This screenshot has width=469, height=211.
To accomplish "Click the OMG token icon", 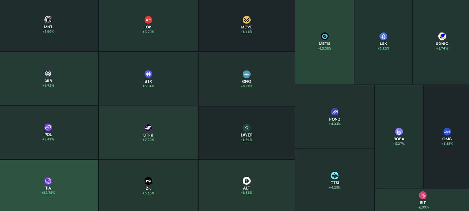I will click(447, 132).
